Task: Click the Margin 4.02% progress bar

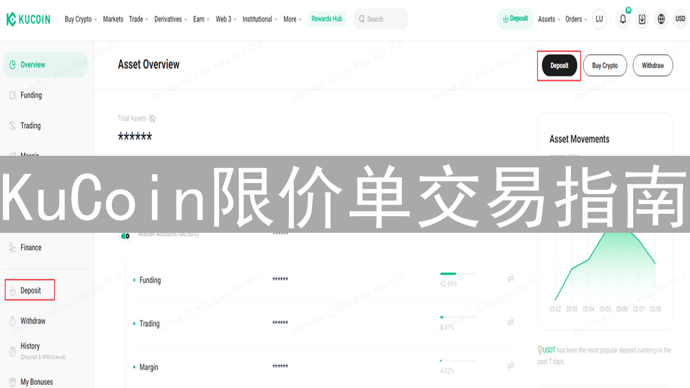Action: 458,360
